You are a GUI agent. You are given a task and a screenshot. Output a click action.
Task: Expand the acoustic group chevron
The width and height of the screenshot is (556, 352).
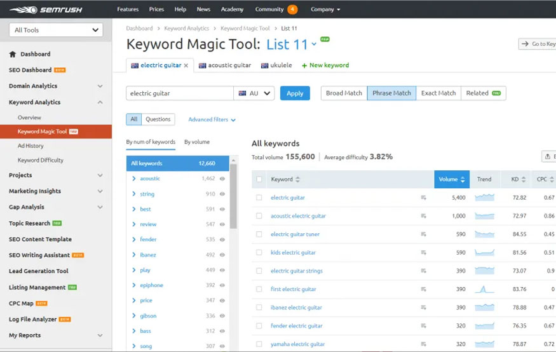tap(134, 179)
